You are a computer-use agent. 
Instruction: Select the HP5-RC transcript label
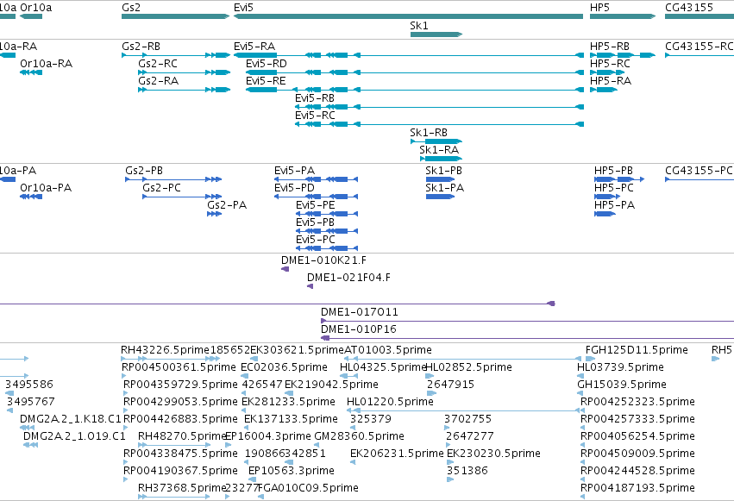point(610,64)
